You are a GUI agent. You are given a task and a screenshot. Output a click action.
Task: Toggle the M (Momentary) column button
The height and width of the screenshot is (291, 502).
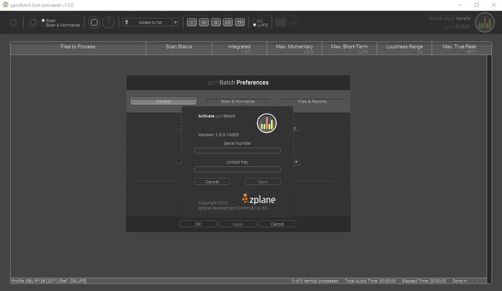204,23
